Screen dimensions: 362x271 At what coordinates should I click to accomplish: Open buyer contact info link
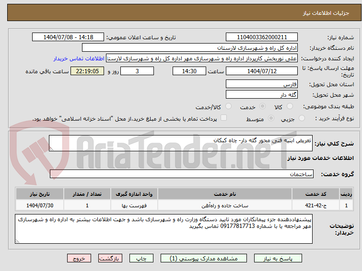pyautogui.click(x=79, y=58)
